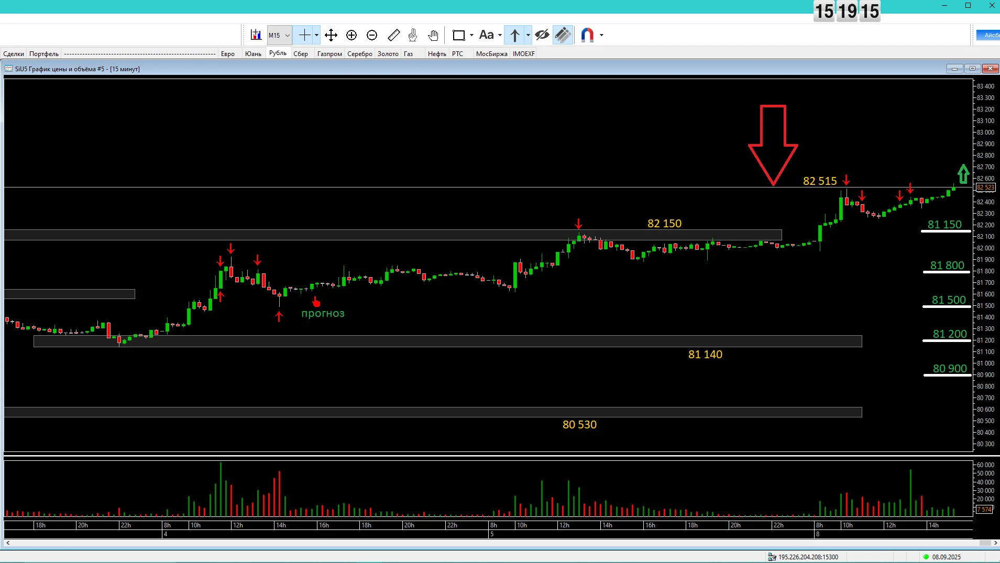Screen dimensions: 1000x563
Task: Choose the open hand pan tool
Action: 433,35
